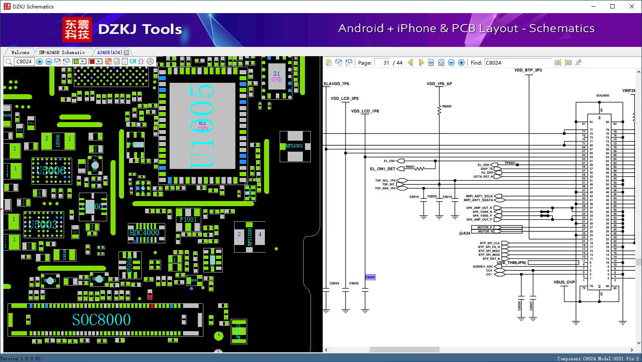Zoom out on the PCB layout
Viewport: 642px width, 362px height.
tap(49, 62)
